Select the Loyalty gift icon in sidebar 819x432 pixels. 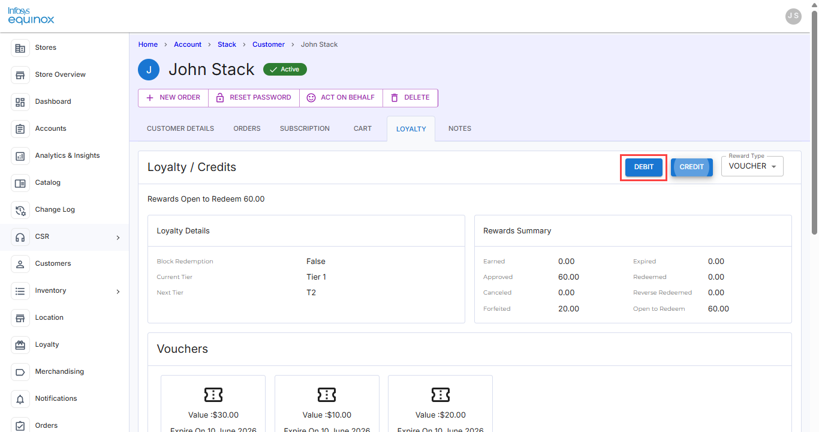click(20, 345)
